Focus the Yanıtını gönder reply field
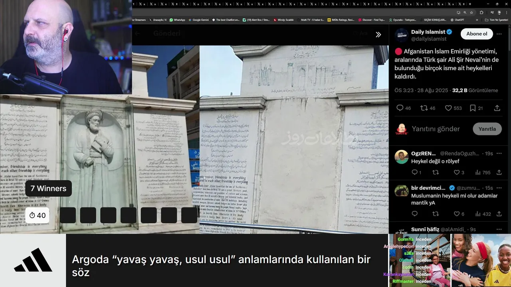Image resolution: width=511 pixels, height=287 pixels. (x=436, y=129)
